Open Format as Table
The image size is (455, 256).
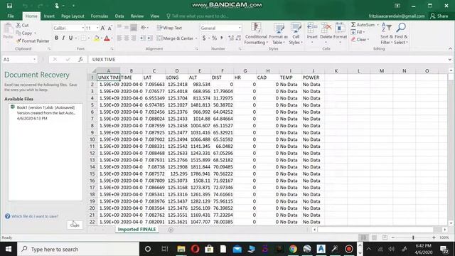coord(278,33)
